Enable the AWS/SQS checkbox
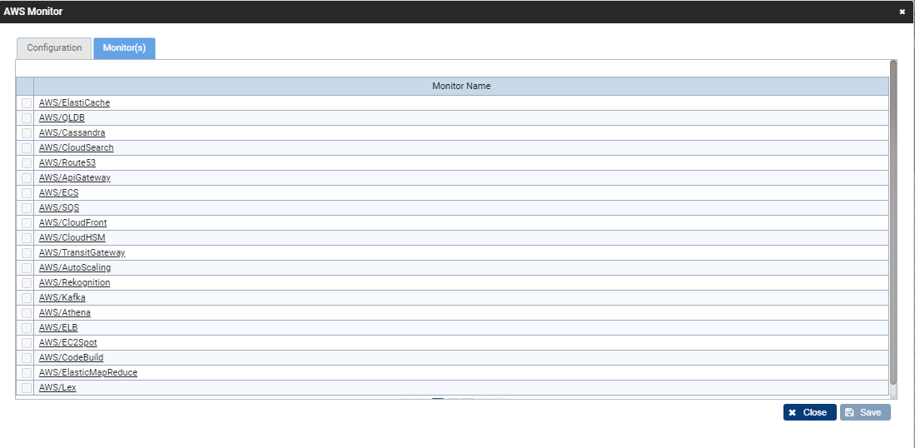The image size is (915, 448). click(x=27, y=208)
